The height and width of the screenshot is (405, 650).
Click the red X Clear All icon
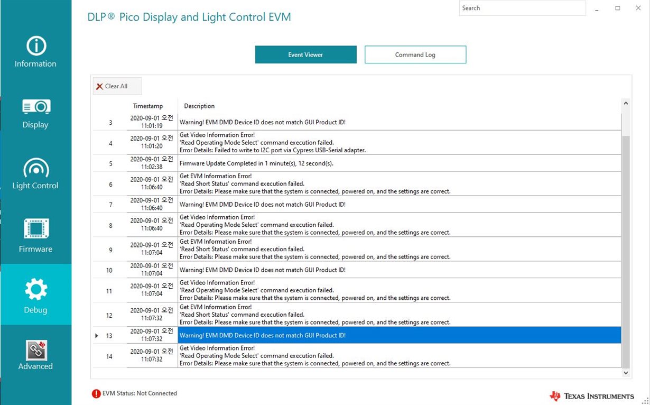[99, 86]
